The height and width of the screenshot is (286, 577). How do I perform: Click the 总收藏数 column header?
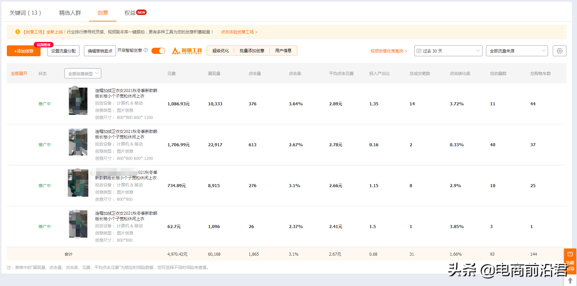[x=498, y=73]
